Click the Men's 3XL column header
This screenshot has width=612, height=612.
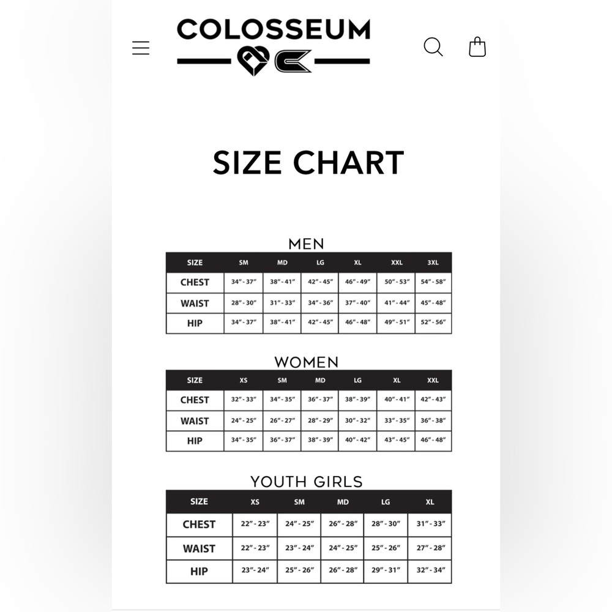point(433,263)
